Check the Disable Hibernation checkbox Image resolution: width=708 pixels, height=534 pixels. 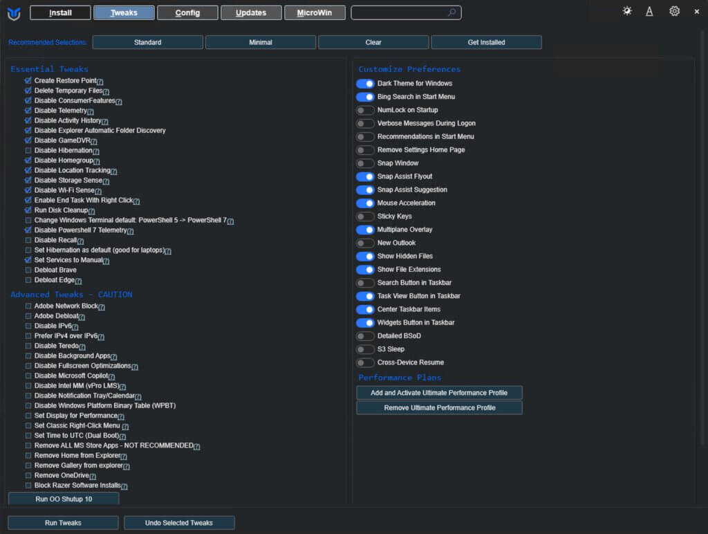click(x=28, y=150)
